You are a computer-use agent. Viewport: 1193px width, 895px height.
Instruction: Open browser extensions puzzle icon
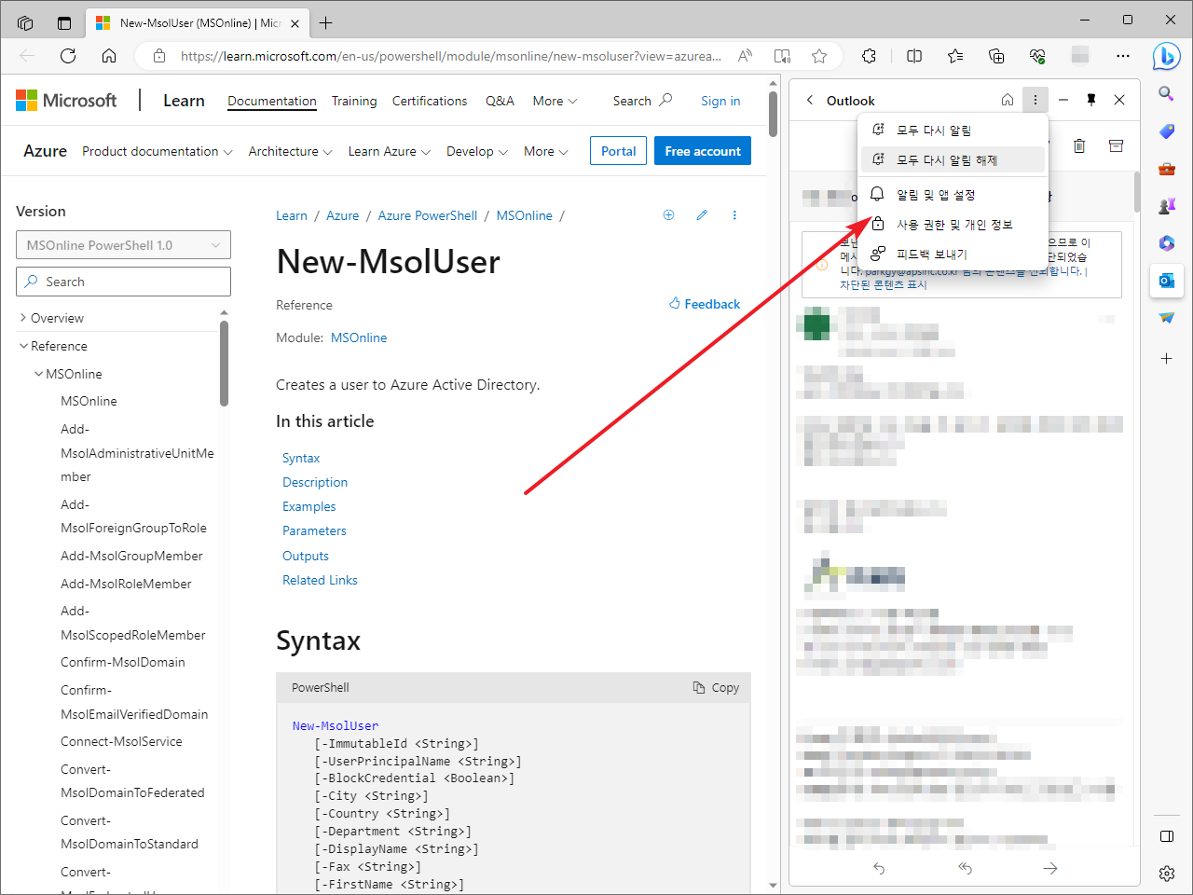[870, 56]
